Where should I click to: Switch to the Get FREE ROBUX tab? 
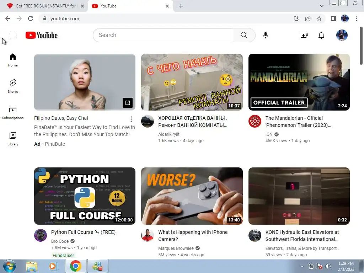point(44,6)
